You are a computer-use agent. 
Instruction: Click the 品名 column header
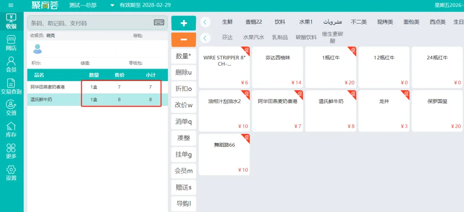(x=39, y=75)
